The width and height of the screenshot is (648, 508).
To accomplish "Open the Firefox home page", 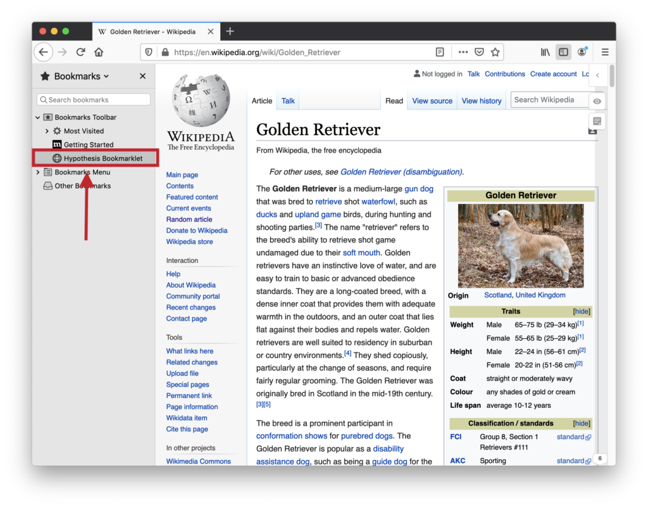I will 99,52.
